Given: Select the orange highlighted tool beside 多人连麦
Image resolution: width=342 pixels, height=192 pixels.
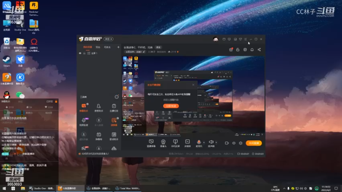Looking at the screenshot, I should pos(114,122).
